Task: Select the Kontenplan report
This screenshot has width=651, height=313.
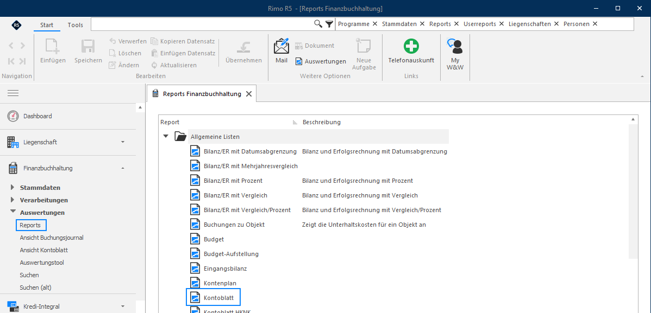Action: coord(220,283)
